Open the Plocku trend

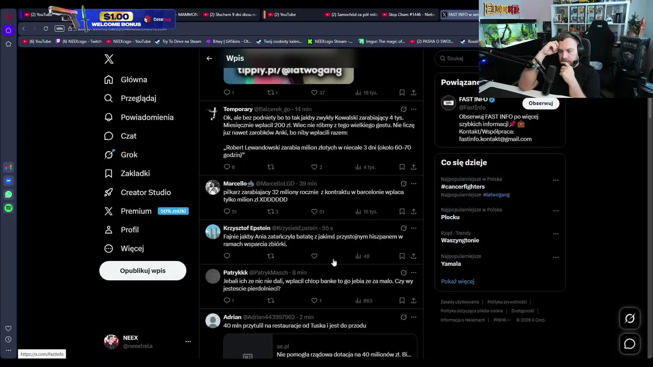point(450,217)
